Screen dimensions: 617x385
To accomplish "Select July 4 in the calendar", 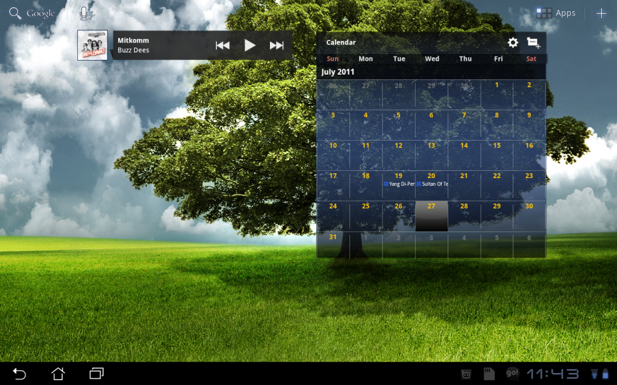I will point(366,123).
